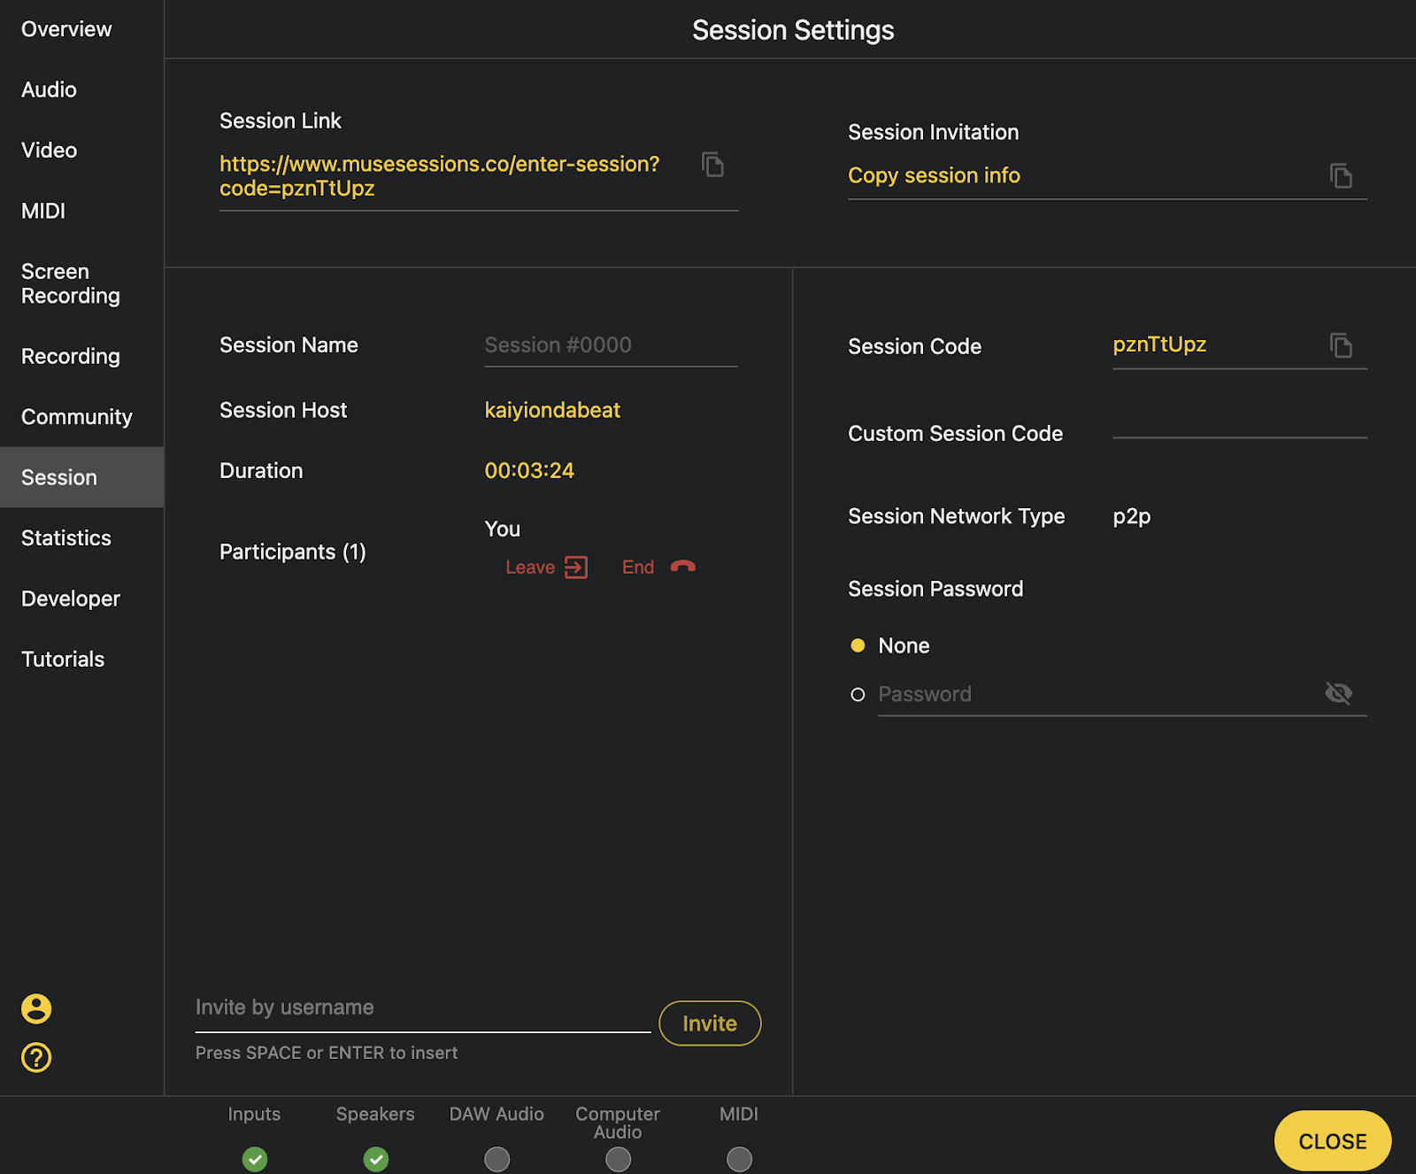Click the Leave text link

coord(530,567)
